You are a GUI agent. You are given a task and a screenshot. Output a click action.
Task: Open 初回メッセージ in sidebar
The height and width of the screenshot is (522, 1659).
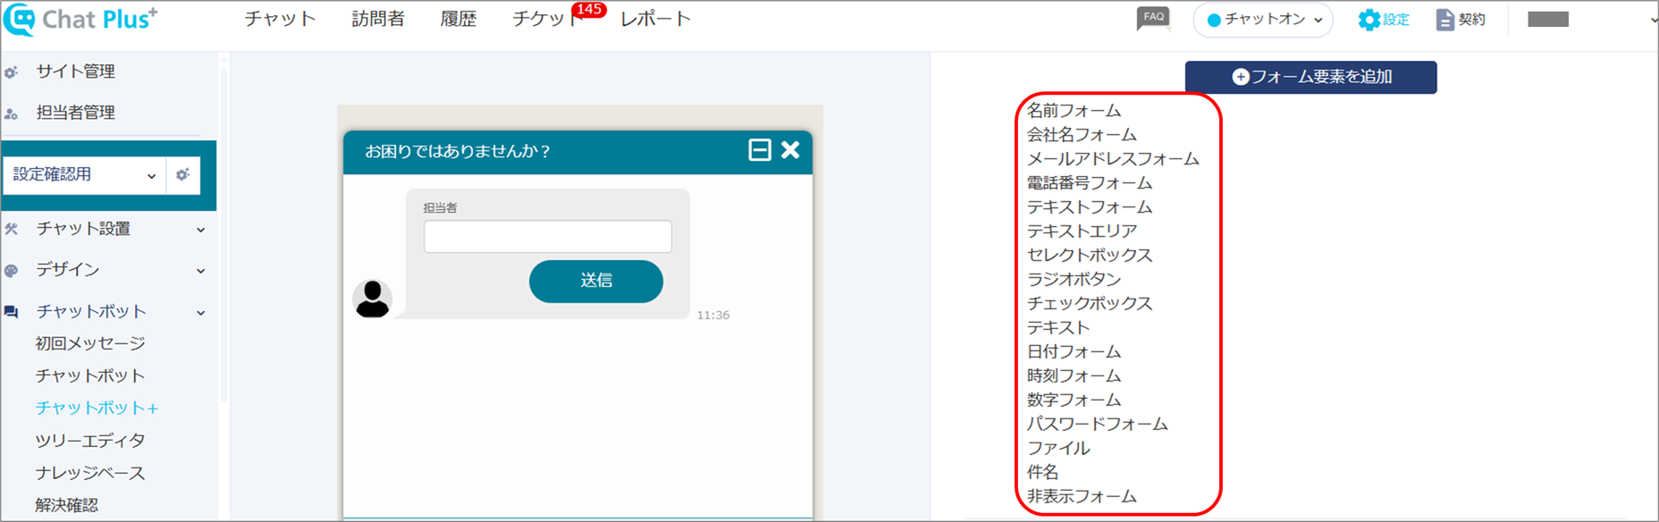click(90, 343)
